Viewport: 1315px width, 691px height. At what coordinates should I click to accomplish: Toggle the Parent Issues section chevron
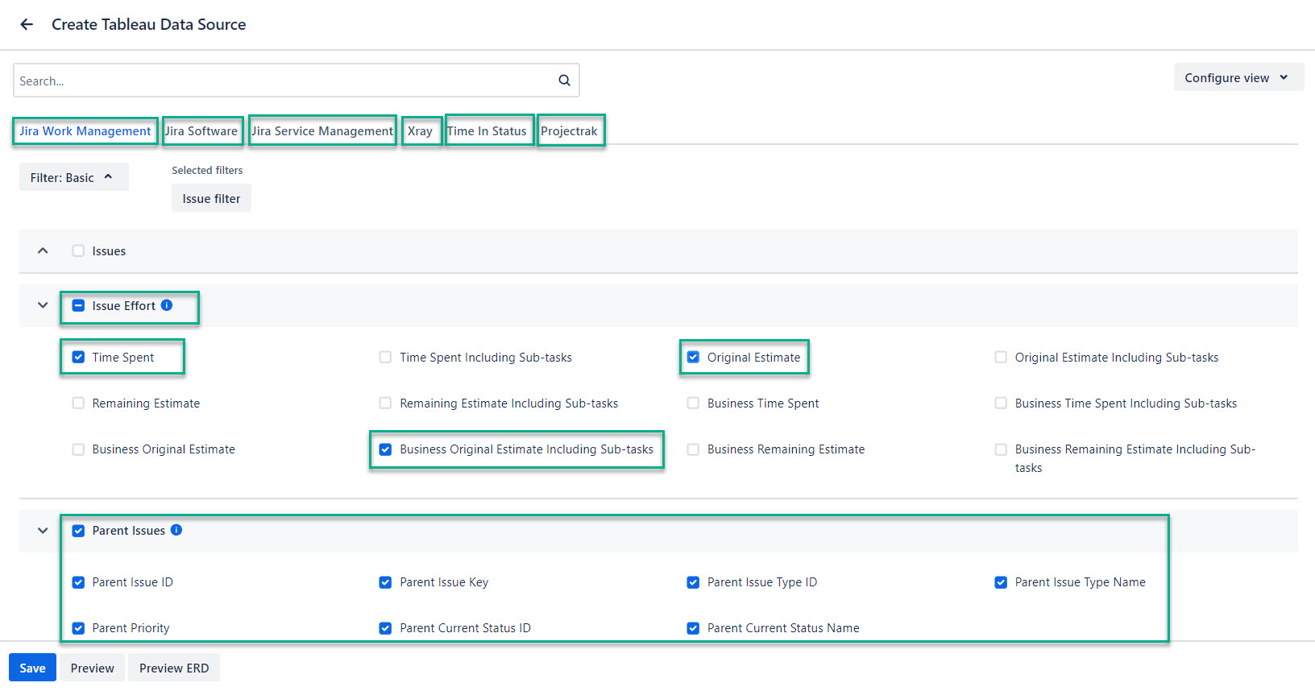click(43, 531)
